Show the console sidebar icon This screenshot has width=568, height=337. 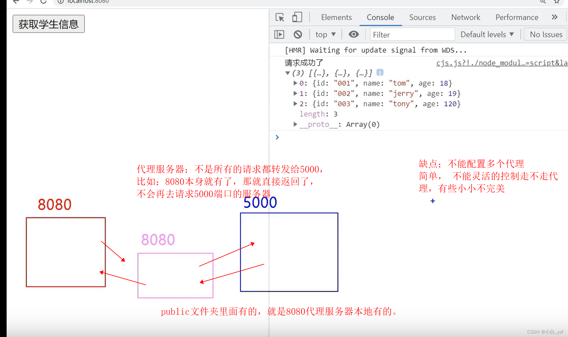[279, 35]
